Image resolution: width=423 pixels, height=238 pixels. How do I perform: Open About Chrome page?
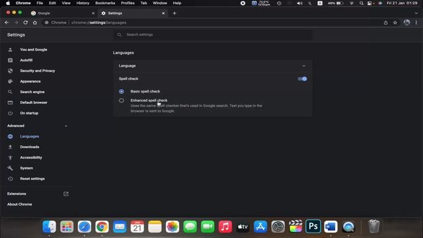[x=19, y=204]
